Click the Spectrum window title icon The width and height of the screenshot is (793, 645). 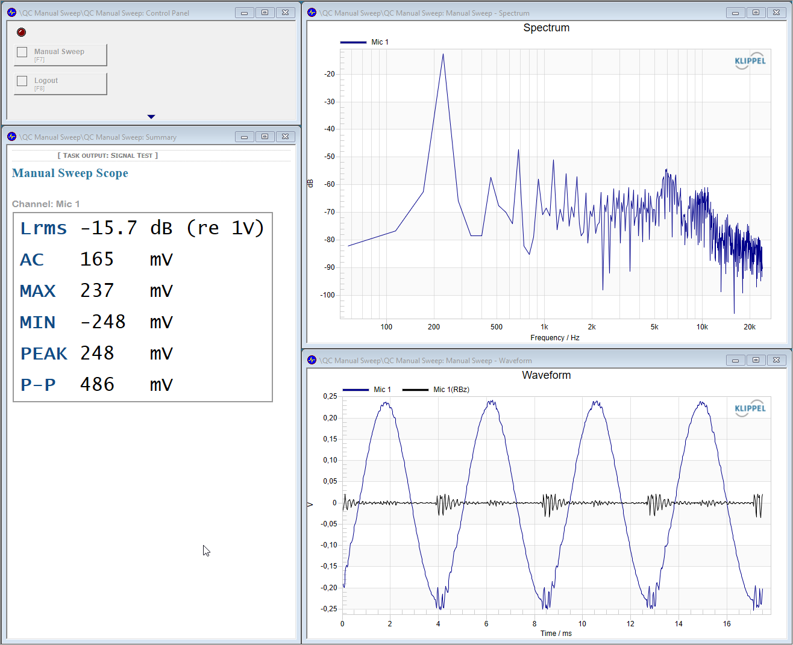click(312, 13)
